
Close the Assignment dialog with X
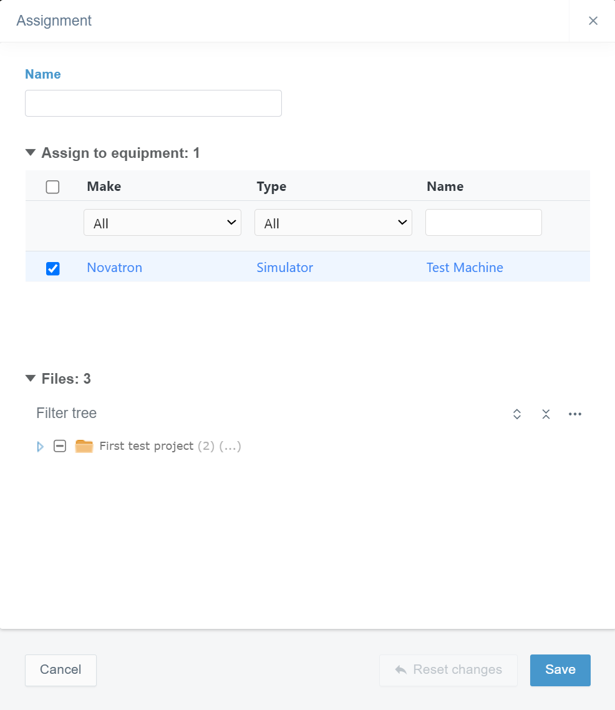[x=593, y=21]
